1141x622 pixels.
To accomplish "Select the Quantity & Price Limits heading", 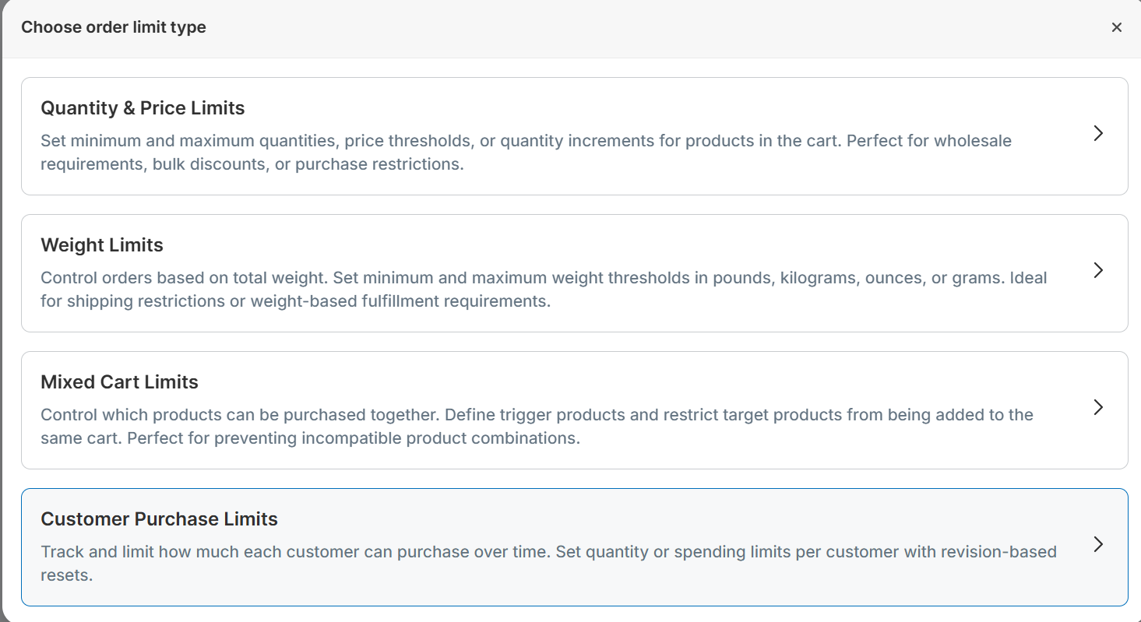I will point(143,108).
